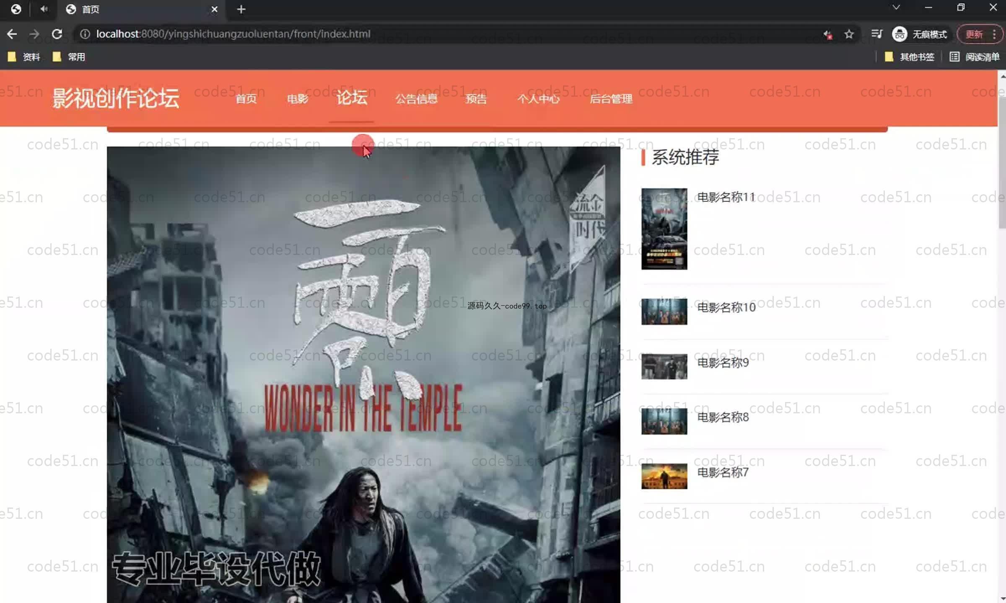
Task: Open 资料 bookmarks folder
Action: pyautogui.click(x=24, y=57)
